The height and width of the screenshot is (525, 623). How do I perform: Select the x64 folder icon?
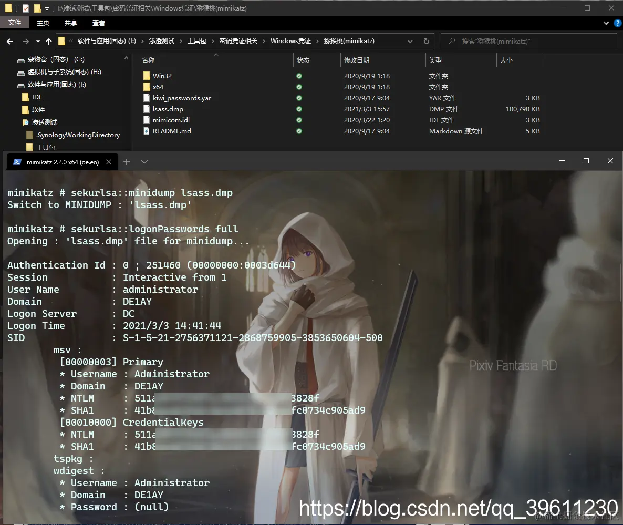pos(147,87)
